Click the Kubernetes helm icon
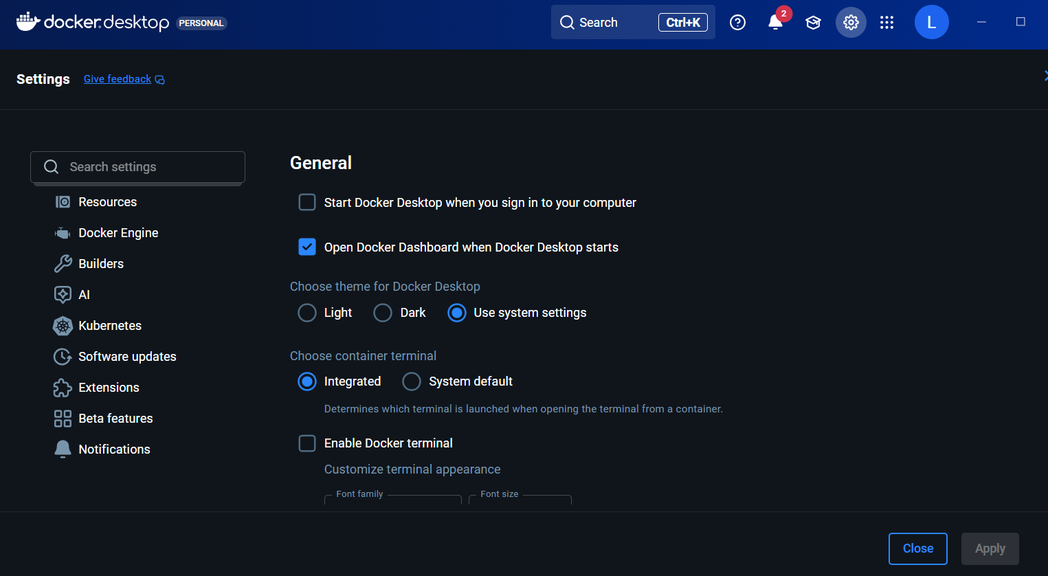The image size is (1048, 576). [x=63, y=326]
